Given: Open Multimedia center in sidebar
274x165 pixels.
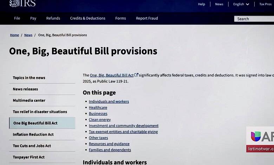Looking at the screenshot, I should point(29,100).
